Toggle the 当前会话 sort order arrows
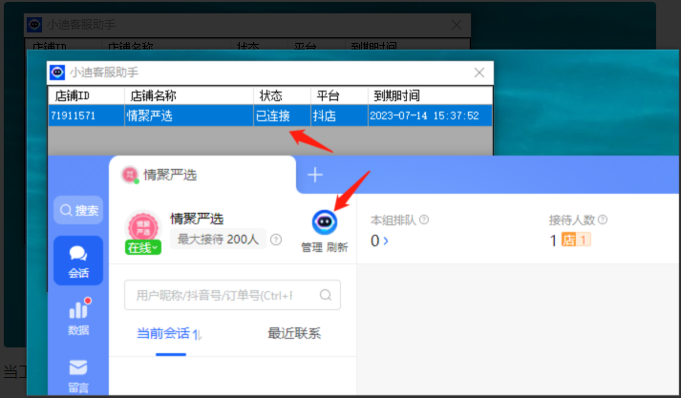The height and width of the screenshot is (398, 681). pyautogui.click(x=197, y=334)
